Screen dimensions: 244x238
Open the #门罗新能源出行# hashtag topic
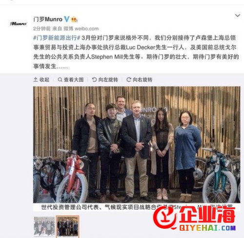pos(57,38)
